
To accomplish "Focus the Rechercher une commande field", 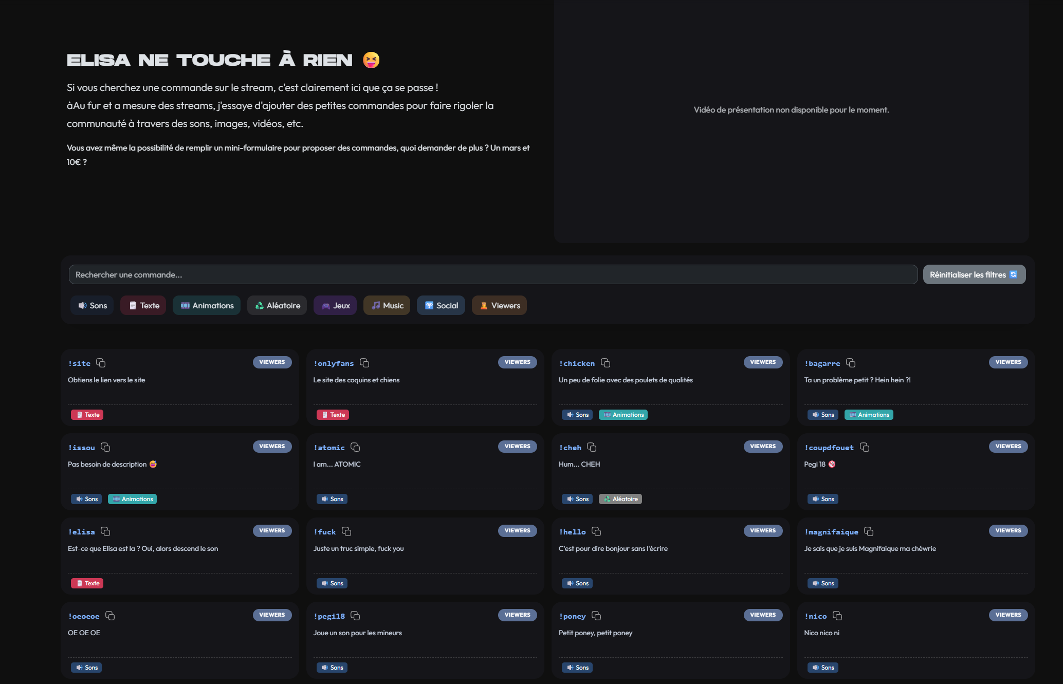I will tap(493, 274).
